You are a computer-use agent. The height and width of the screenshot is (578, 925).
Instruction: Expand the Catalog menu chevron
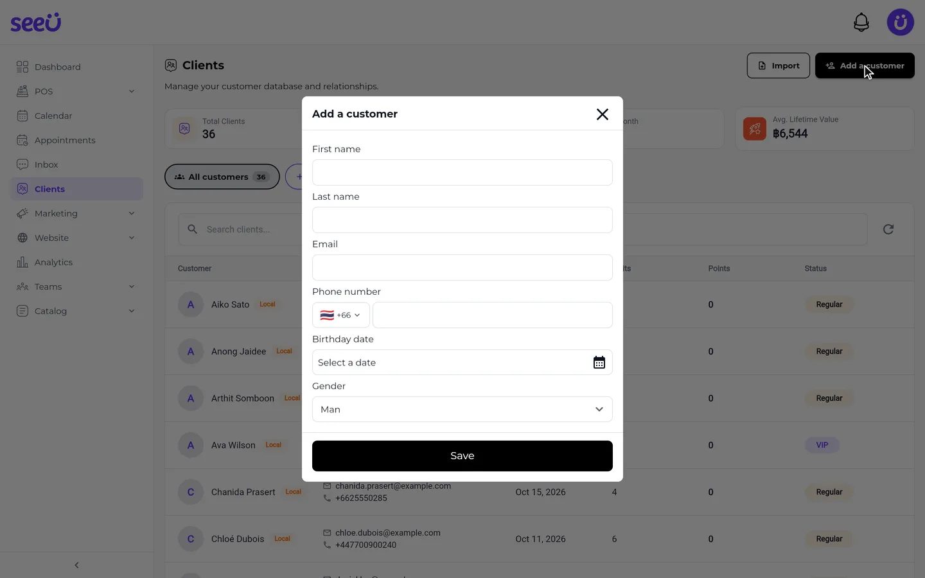132,311
